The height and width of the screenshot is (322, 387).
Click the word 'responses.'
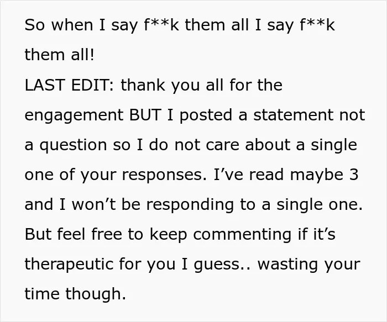pos(164,176)
